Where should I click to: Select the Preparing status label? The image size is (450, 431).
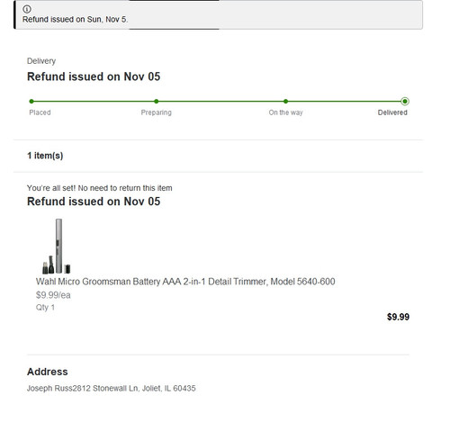click(157, 112)
